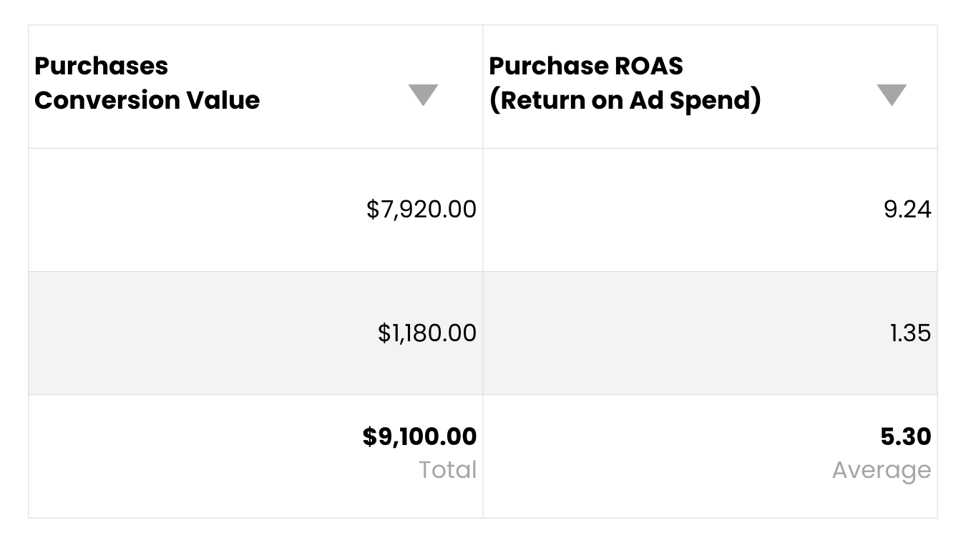Click the (Return on Ad Spend) text

click(x=625, y=101)
